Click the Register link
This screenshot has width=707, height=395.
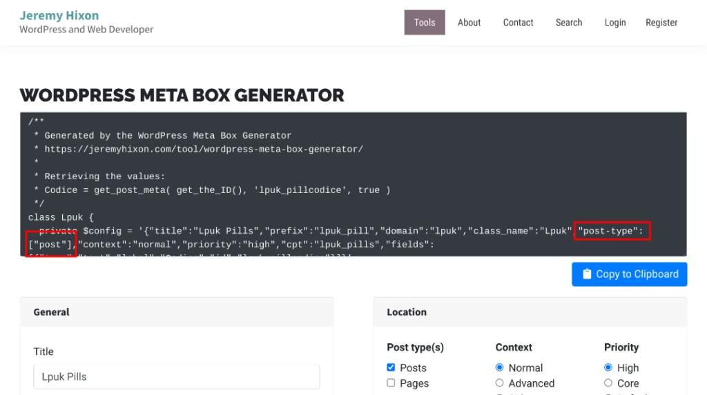[x=661, y=23]
